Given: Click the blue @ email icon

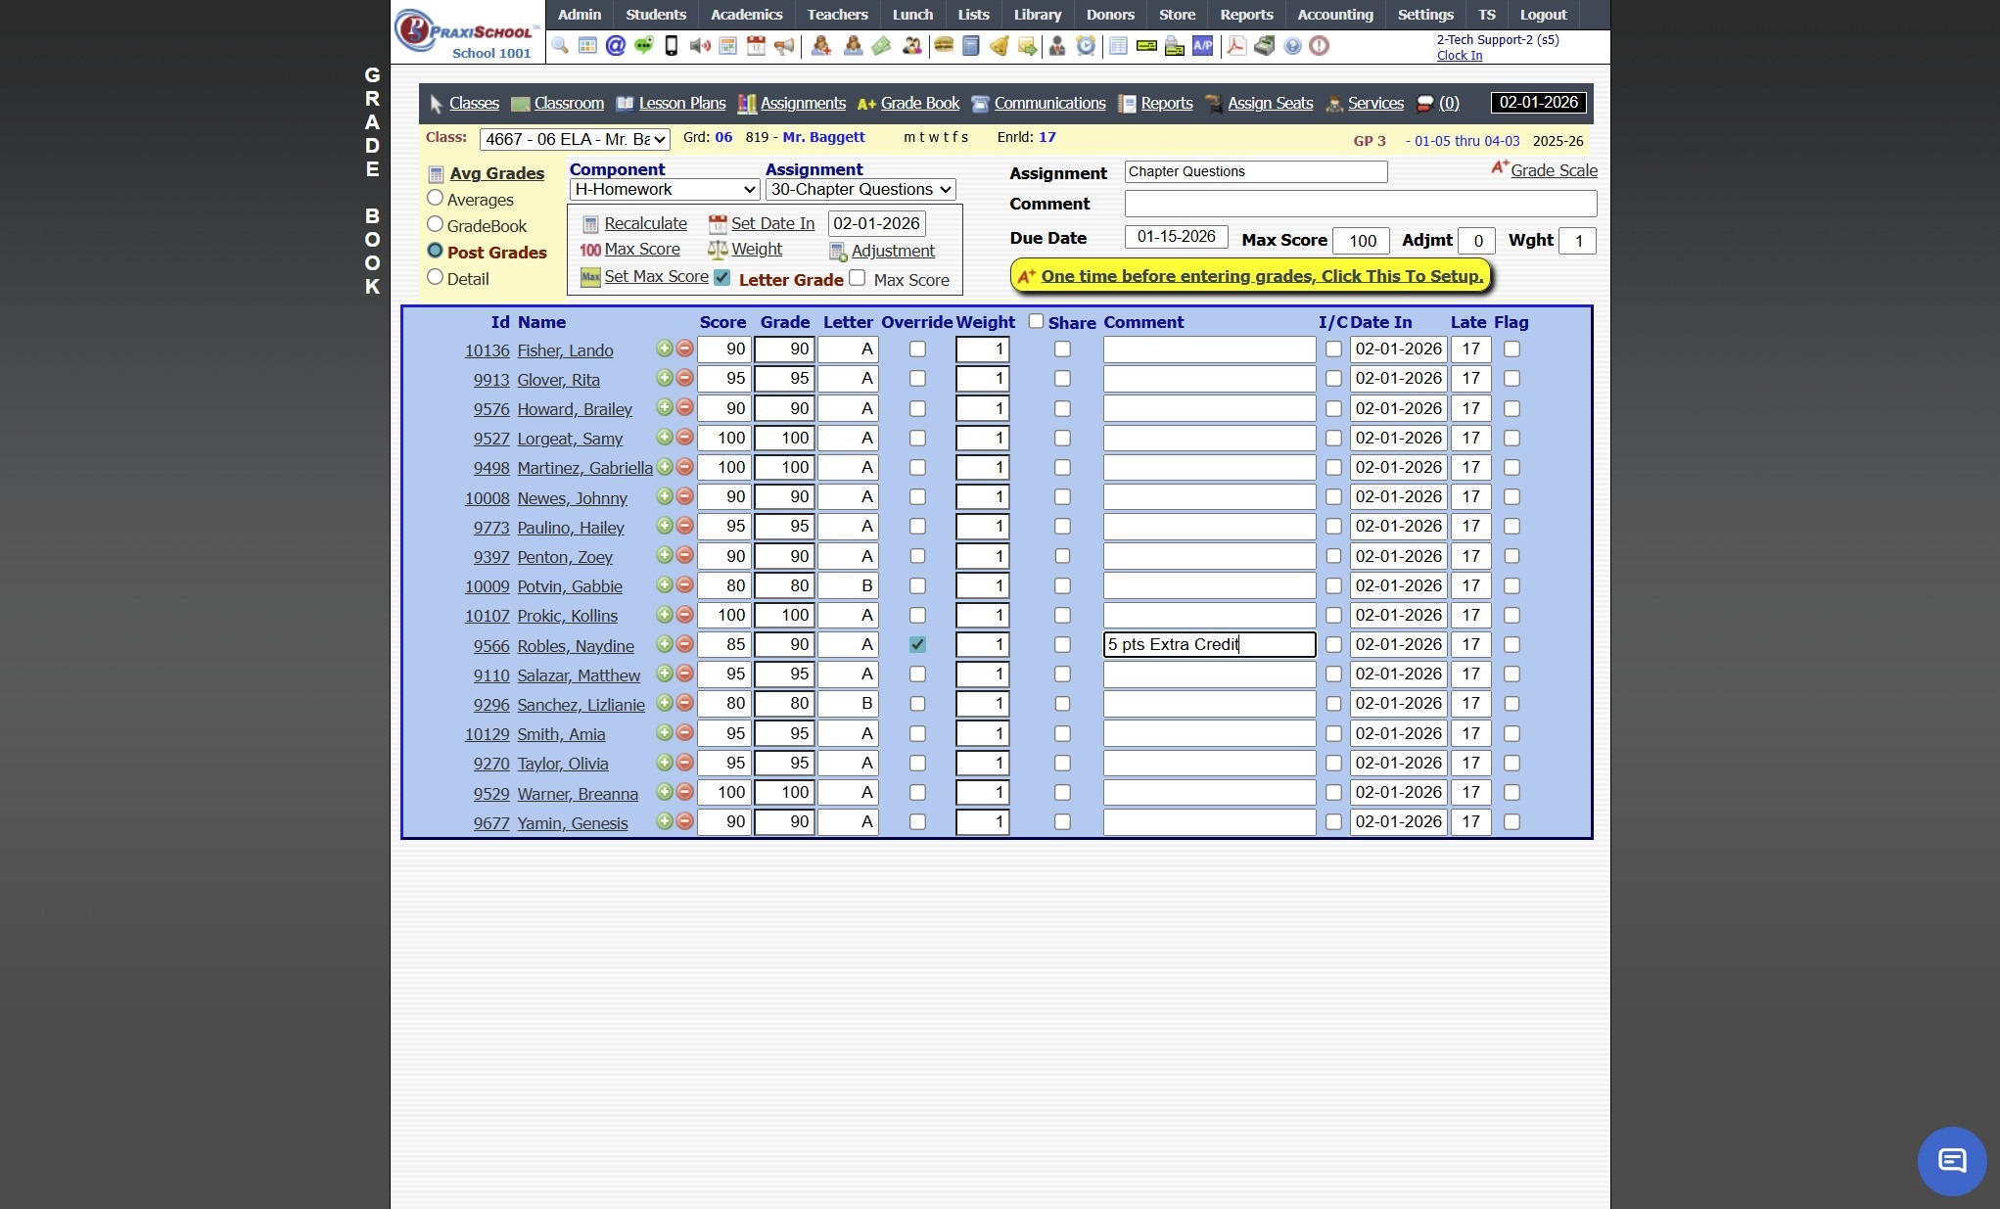Looking at the screenshot, I should pos(615,46).
